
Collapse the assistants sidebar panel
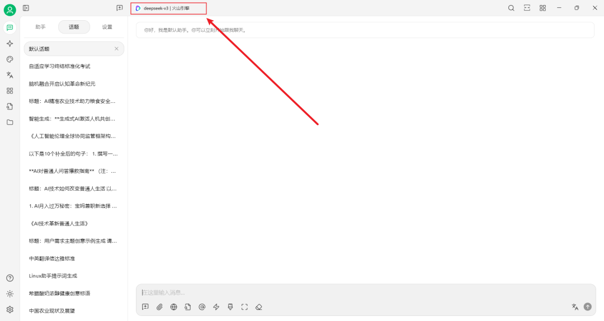26,8
